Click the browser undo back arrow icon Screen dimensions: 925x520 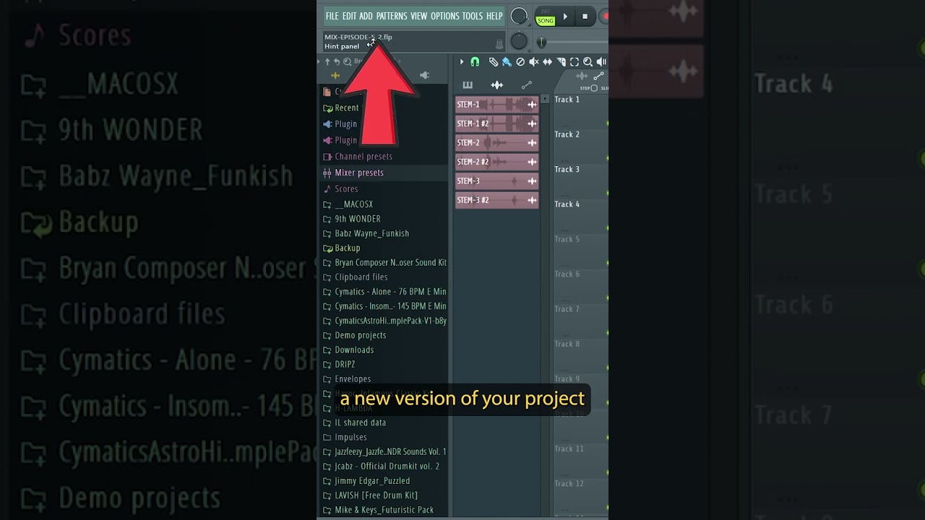337,62
